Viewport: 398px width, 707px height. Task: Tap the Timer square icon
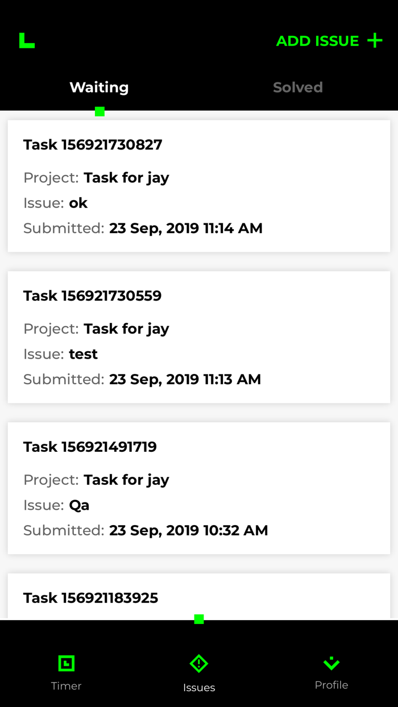click(67, 663)
